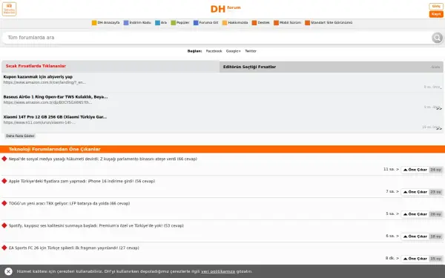This screenshot has width=445, height=278.
Task: Click the 7 sa. > last-post link
Action: [392, 191]
